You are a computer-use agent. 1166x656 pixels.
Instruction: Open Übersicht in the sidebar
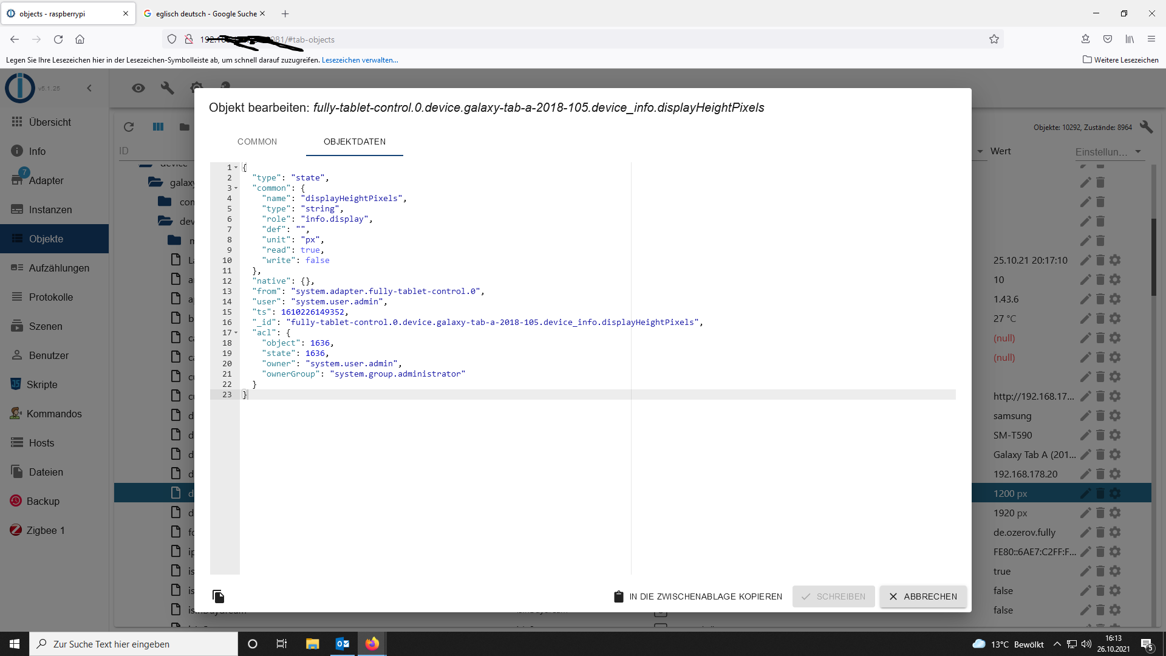[55, 122]
